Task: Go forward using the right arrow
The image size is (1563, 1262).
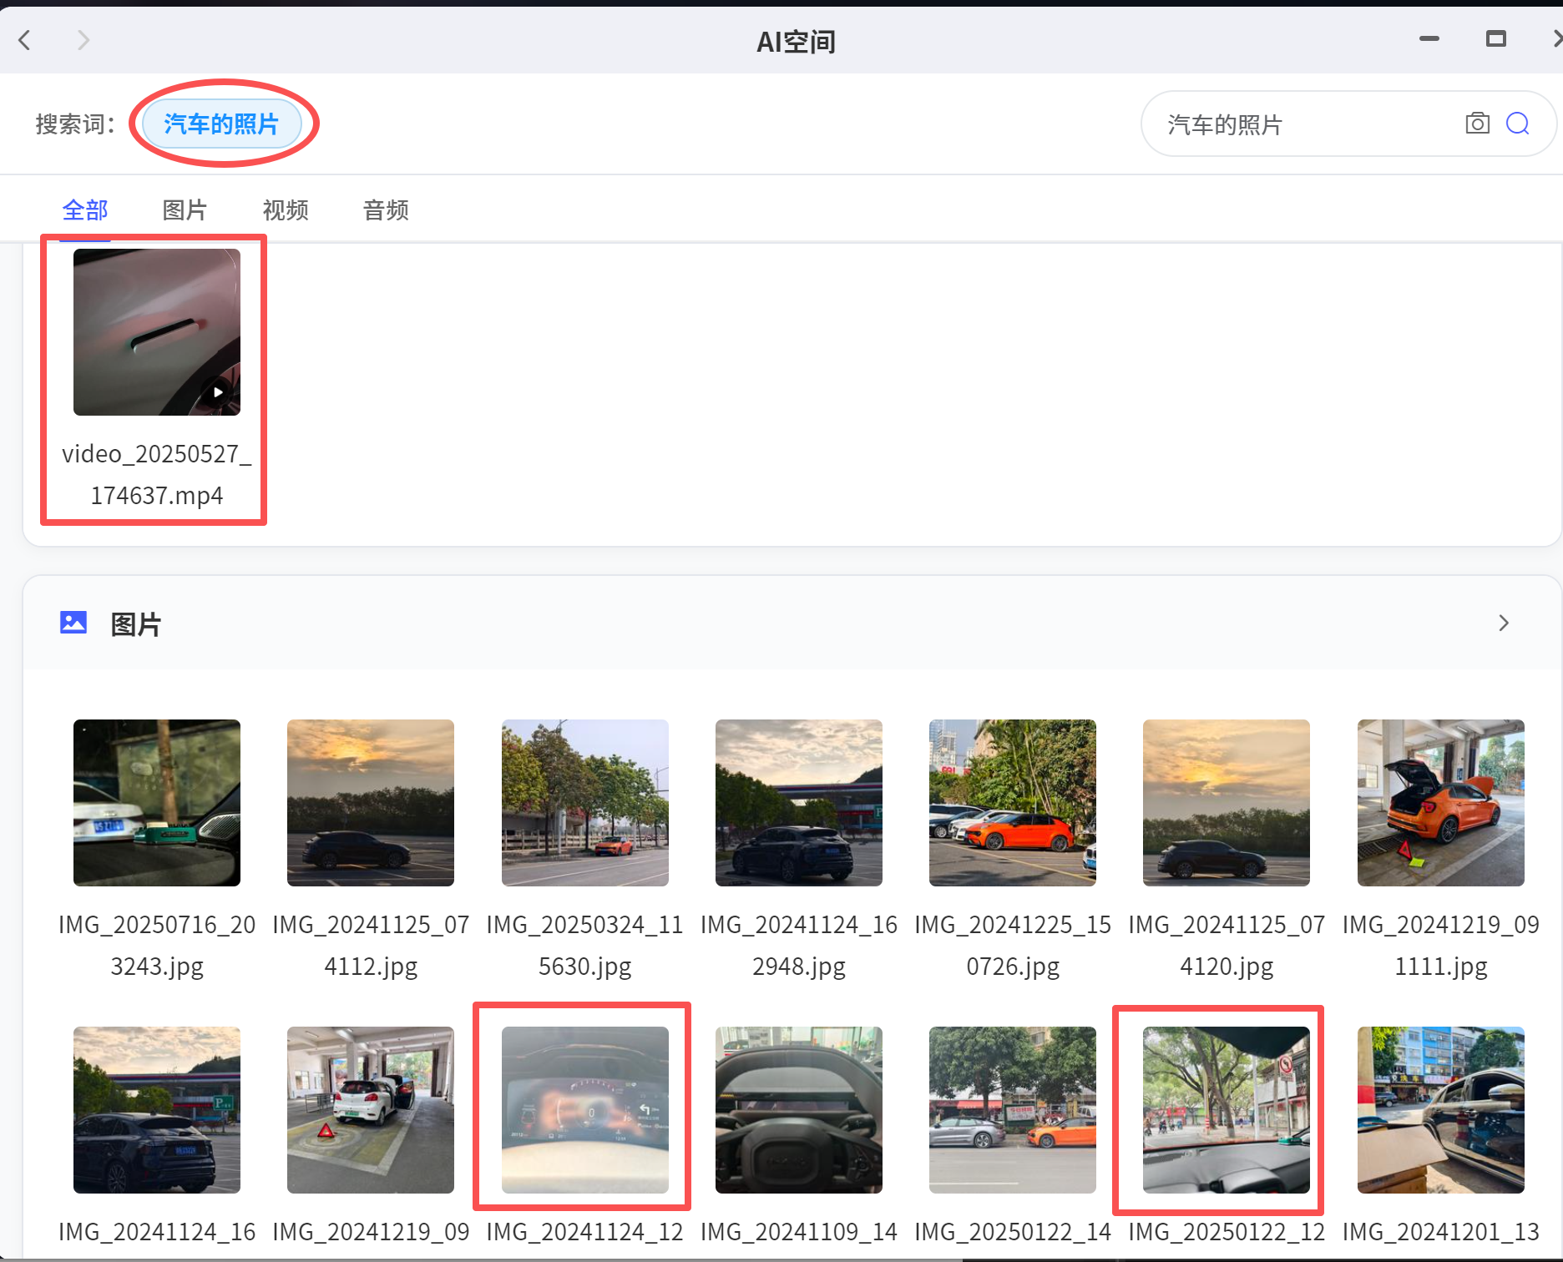Action: pyautogui.click(x=83, y=40)
